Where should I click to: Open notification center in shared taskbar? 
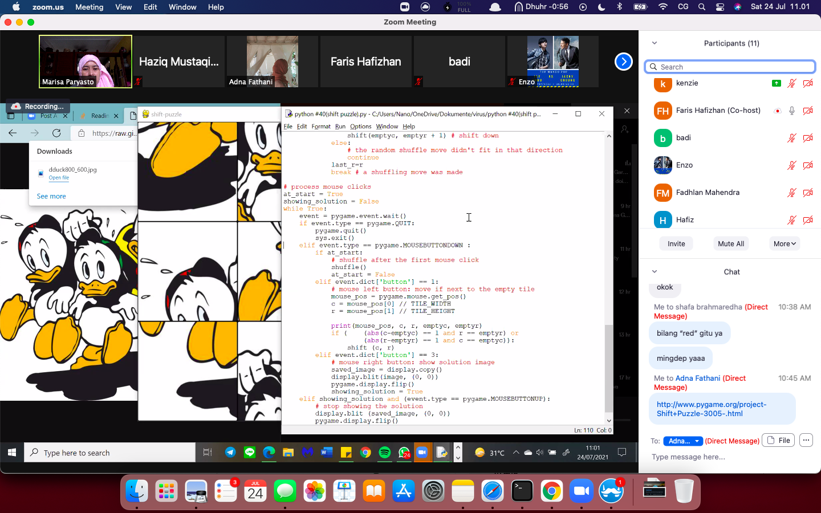click(x=622, y=453)
